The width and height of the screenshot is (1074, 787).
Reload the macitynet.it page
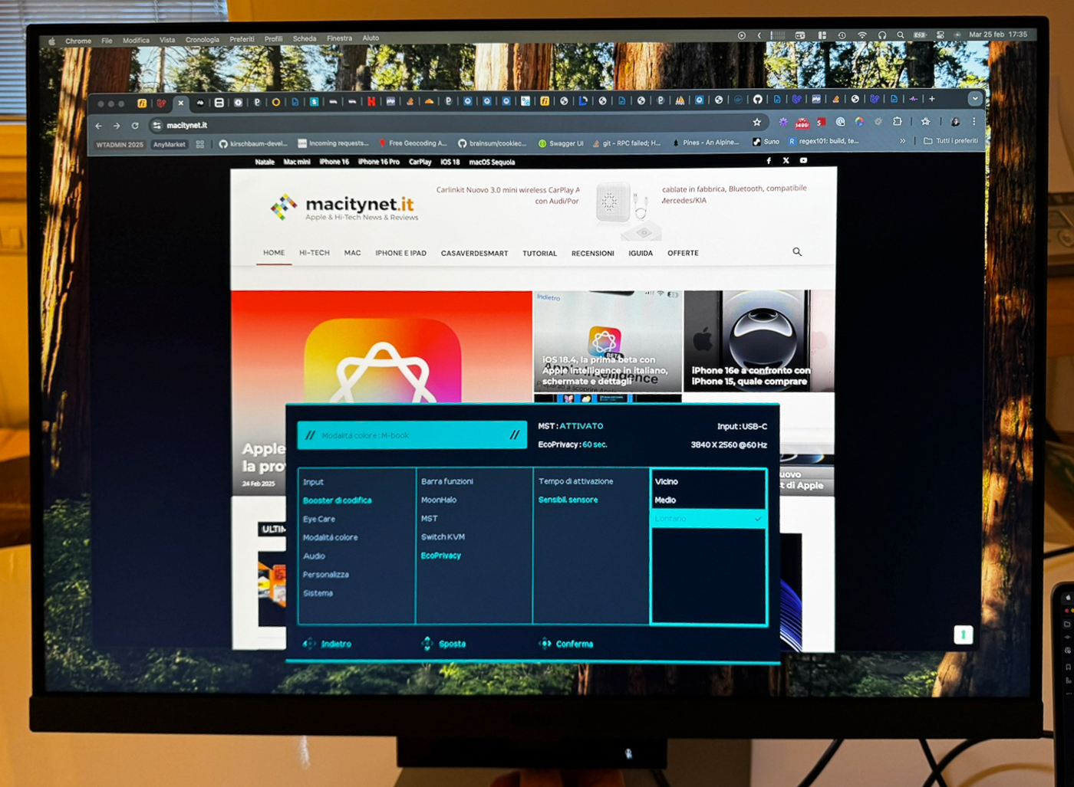coord(135,126)
